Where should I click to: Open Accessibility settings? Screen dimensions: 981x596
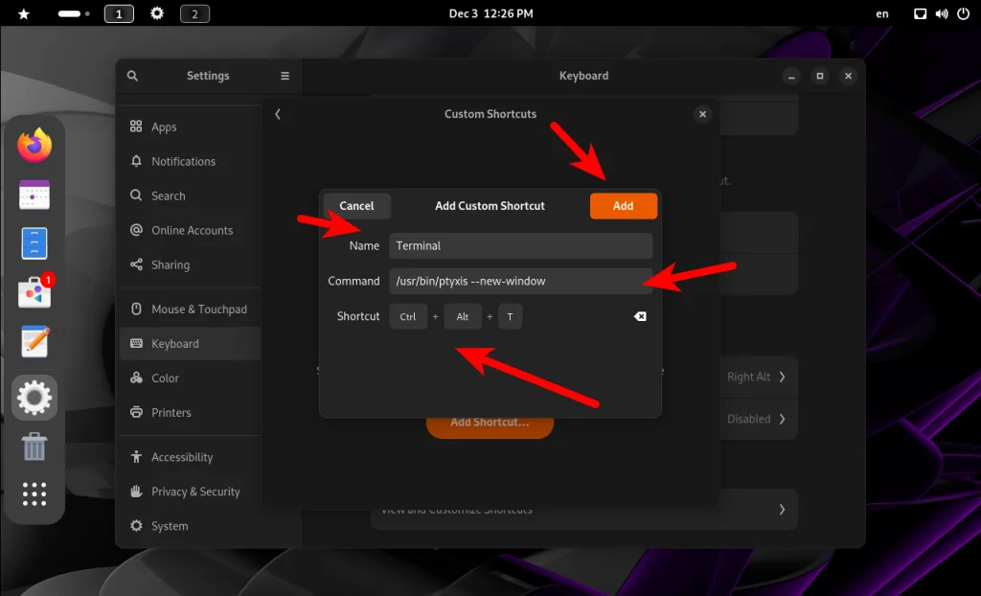(x=191, y=457)
